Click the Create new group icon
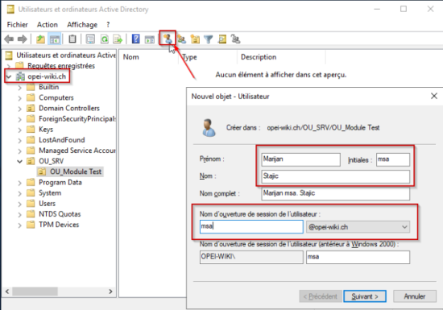Viewport: 443px width, 310px height. (x=182, y=39)
